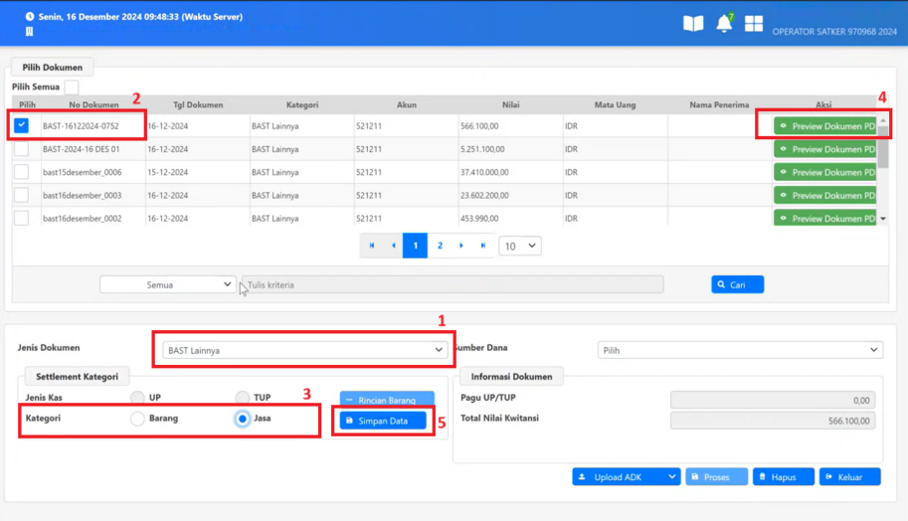Switch to page 2 of document list
The width and height of the screenshot is (908, 521).
pyautogui.click(x=440, y=246)
